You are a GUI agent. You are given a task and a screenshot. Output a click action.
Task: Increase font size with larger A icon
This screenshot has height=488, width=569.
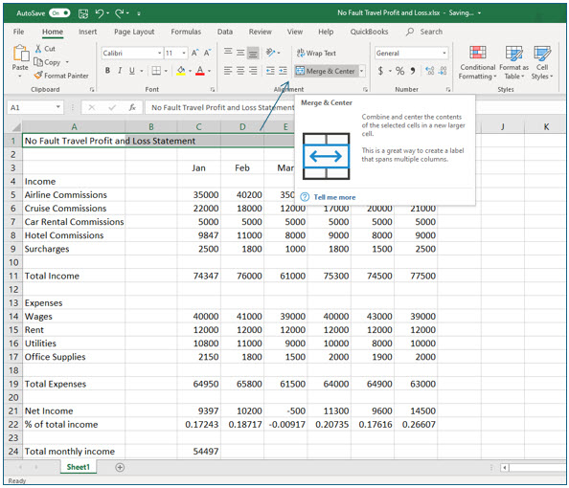[x=194, y=53]
